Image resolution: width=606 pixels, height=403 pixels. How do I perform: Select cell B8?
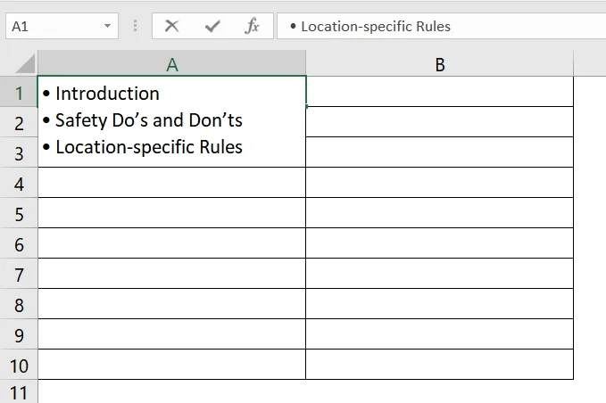click(x=440, y=303)
